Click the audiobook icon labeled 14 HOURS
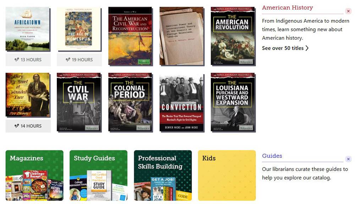This screenshot has height=204, width=355. [x=17, y=126]
